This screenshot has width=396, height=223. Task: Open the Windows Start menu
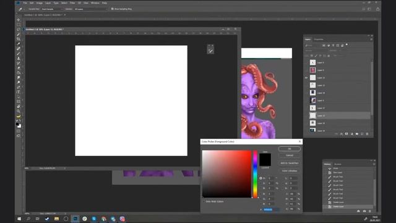(x=19, y=219)
